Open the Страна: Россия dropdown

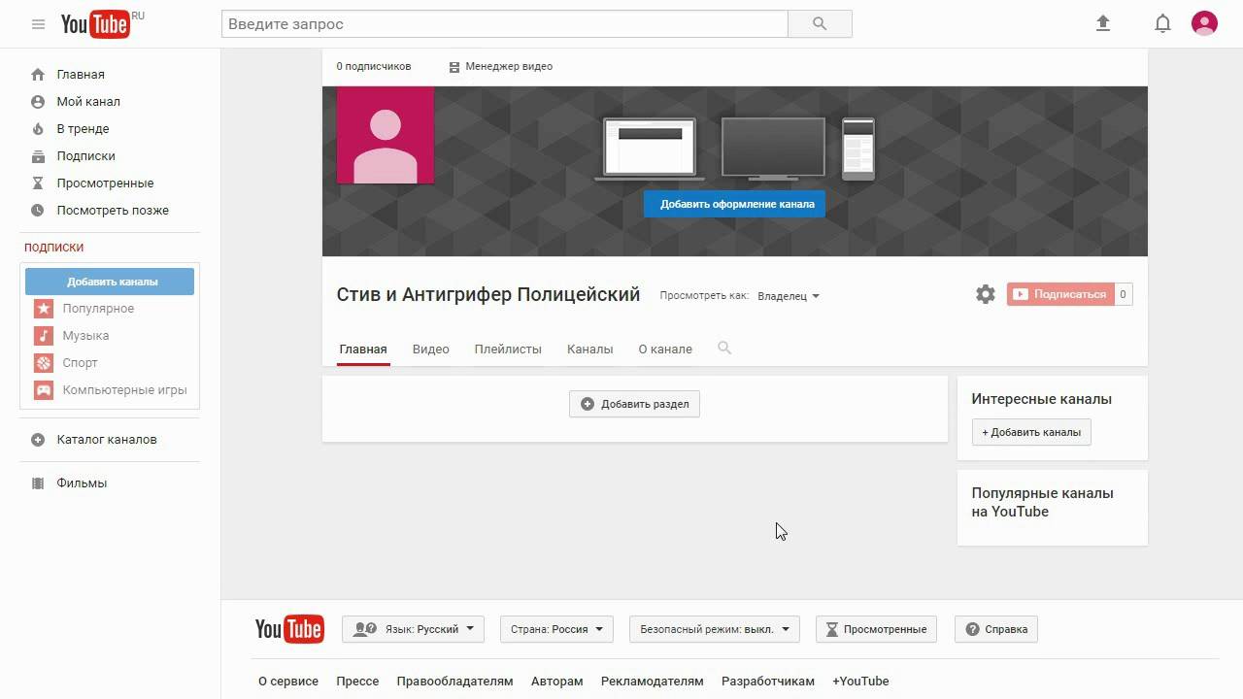point(557,629)
